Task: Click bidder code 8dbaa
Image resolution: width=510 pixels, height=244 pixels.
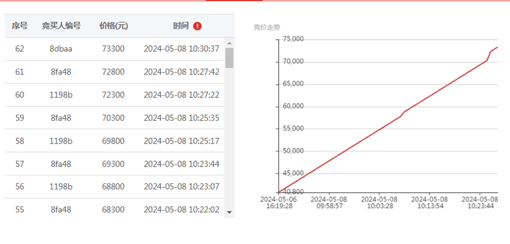Action: [x=61, y=48]
